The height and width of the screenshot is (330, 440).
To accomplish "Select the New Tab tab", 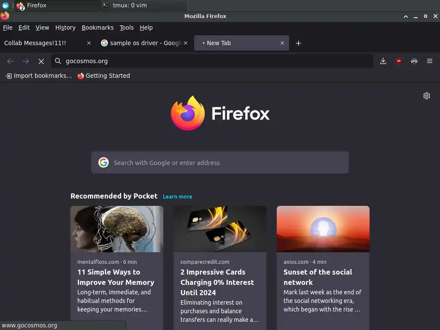I will (x=241, y=43).
